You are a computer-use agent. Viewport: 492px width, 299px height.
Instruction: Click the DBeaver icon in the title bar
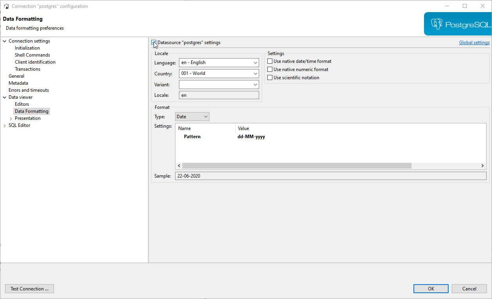pyautogui.click(x=6, y=6)
